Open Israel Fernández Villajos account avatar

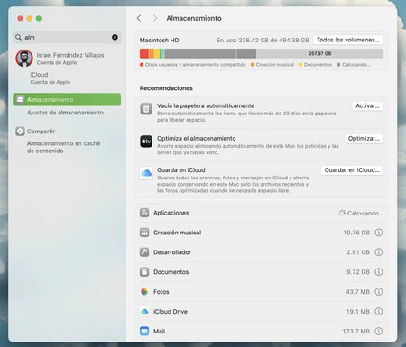click(x=24, y=59)
